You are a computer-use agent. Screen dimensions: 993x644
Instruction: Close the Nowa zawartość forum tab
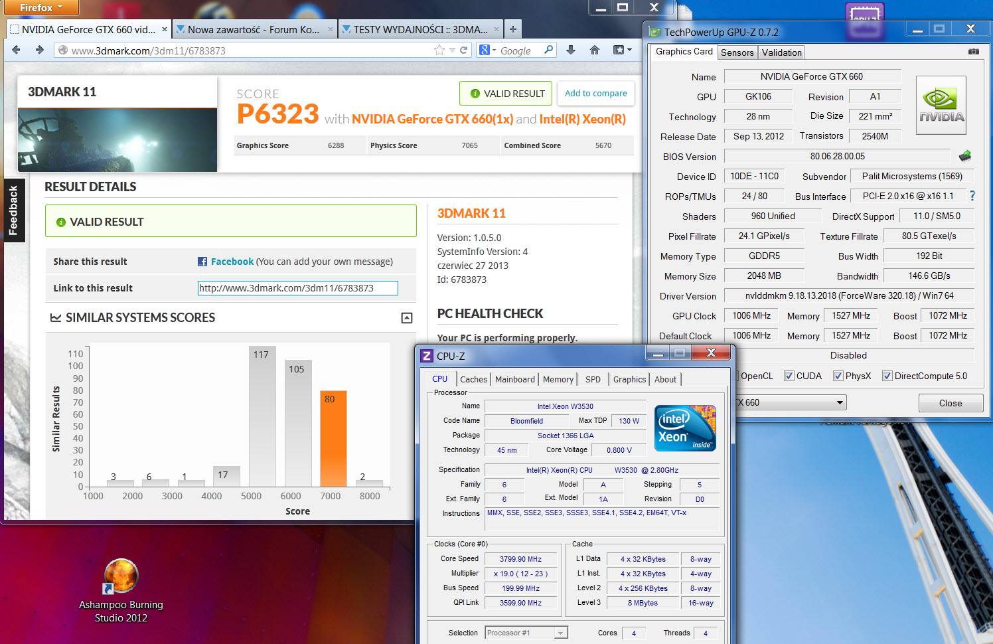[330, 29]
